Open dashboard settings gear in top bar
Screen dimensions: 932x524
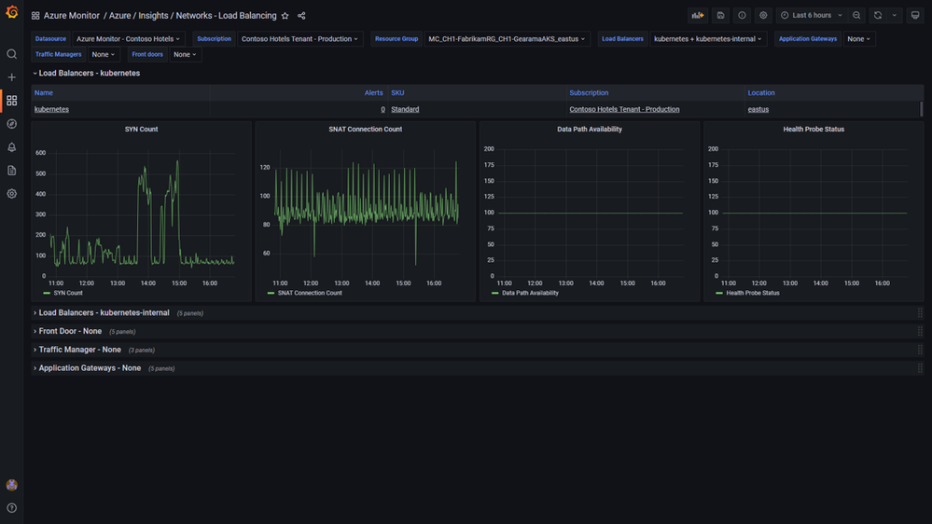763,16
